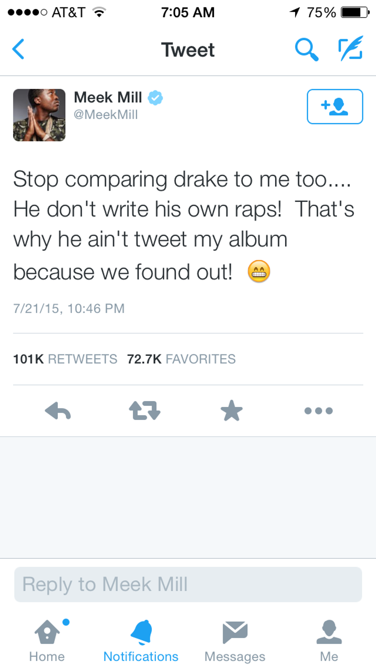Favorite the tweet using star icon
The width and height of the screenshot is (376, 668).
(x=232, y=411)
